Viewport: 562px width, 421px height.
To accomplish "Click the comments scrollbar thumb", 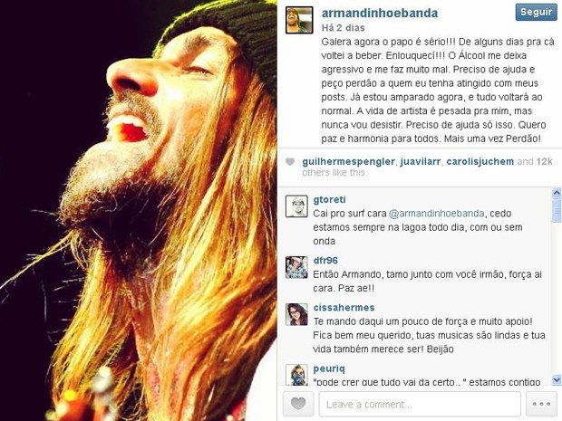I will point(557,211).
